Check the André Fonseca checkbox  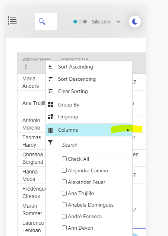(64, 216)
